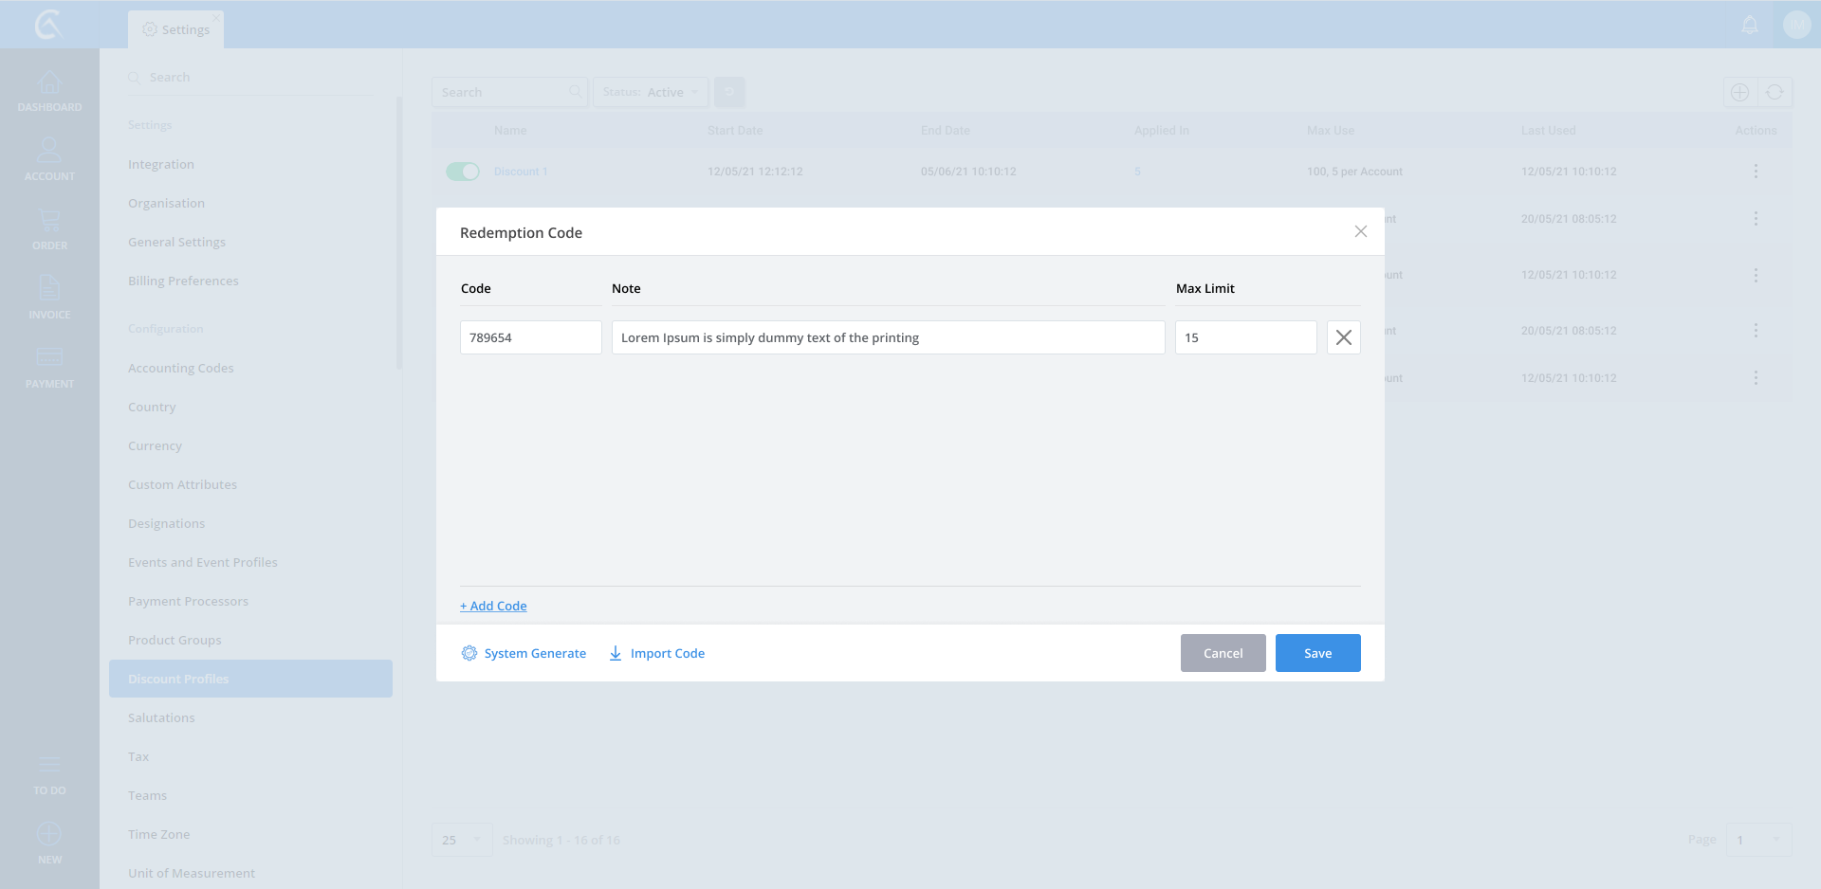Click Import Code option
The height and width of the screenshot is (889, 1821).
[656, 653]
